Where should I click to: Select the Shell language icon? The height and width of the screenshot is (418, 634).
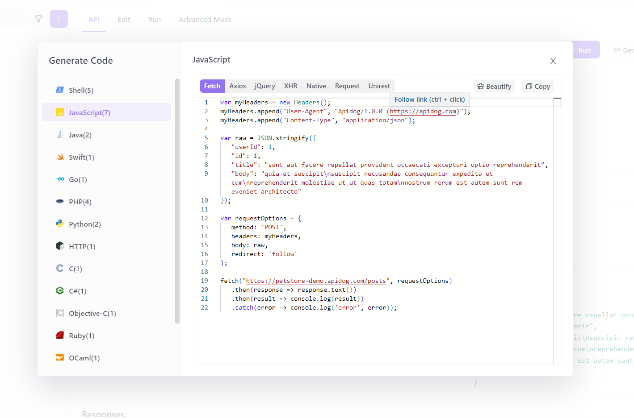pyautogui.click(x=60, y=90)
